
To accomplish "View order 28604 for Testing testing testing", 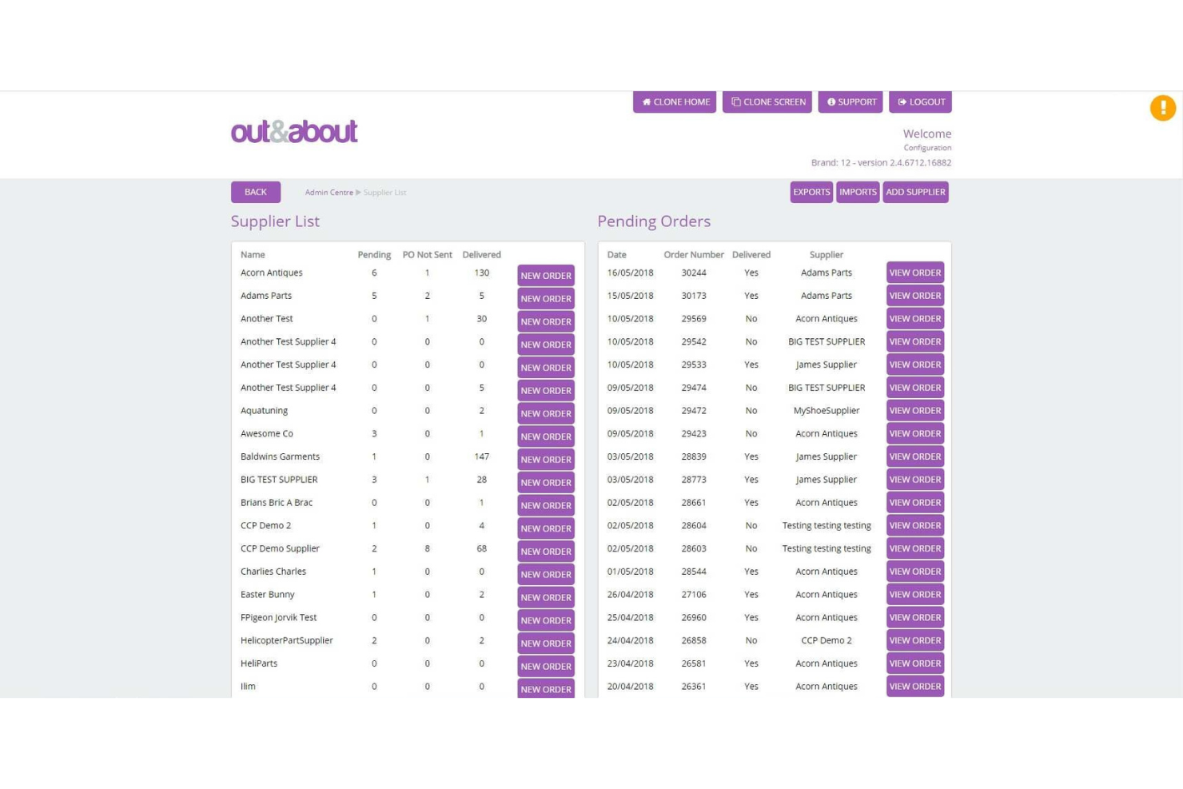I will pos(915,525).
